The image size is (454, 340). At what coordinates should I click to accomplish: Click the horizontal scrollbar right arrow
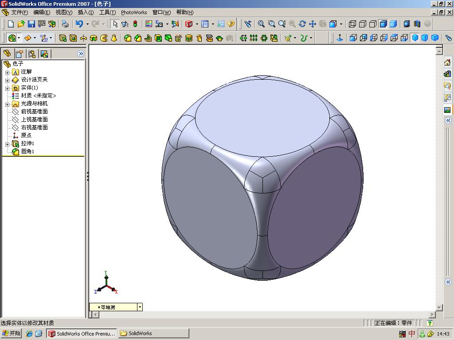(x=432, y=314)
